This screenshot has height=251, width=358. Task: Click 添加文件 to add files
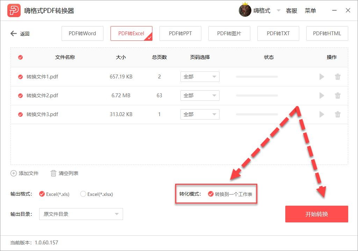(x=29, y=173)
